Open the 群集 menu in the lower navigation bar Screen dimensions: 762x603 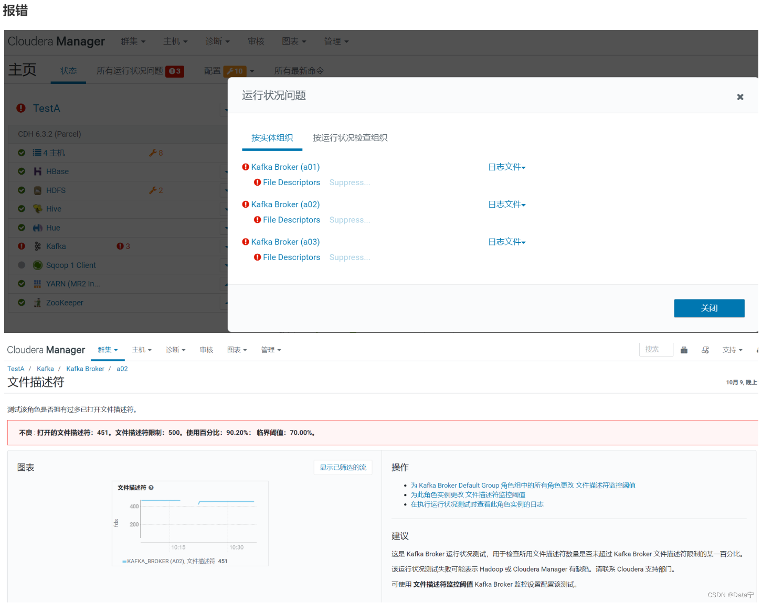[108, 350]
